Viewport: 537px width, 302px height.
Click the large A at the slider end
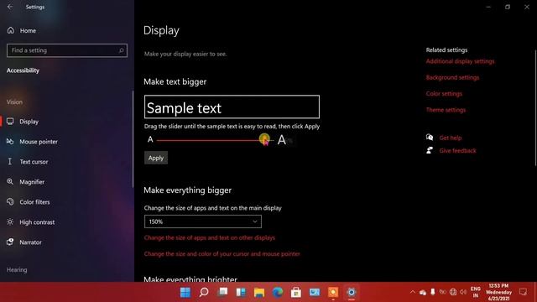pyautogui.click(x=282, y=139)
